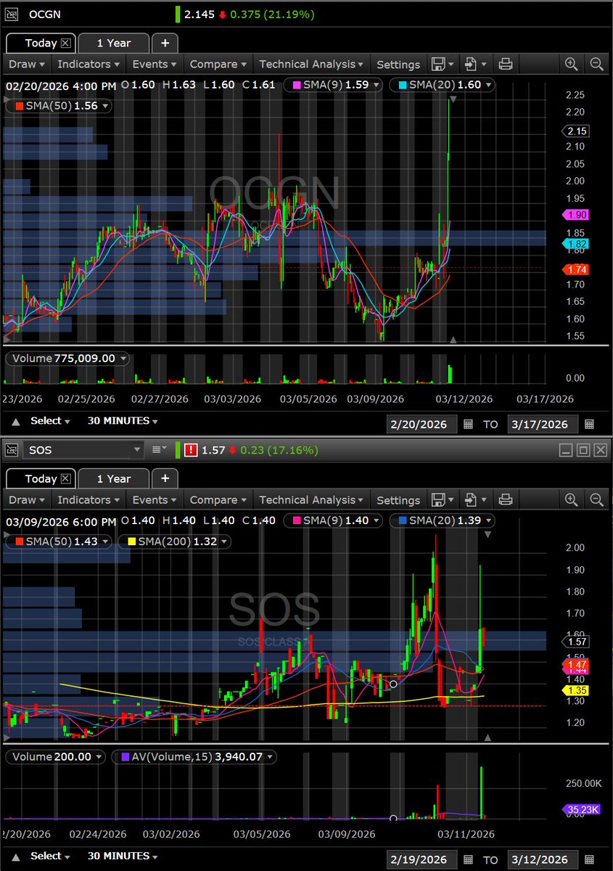Select the Today tab in OCGN chart

click(x=40, y=43)
